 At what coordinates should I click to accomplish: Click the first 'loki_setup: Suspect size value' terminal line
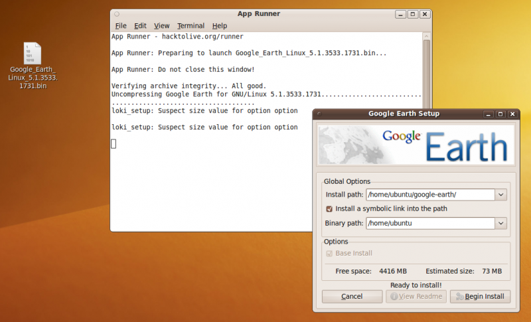tap(204, 111)
